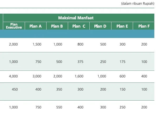Click the 100 in the row containing 150
158x137 pixels.
144,89
